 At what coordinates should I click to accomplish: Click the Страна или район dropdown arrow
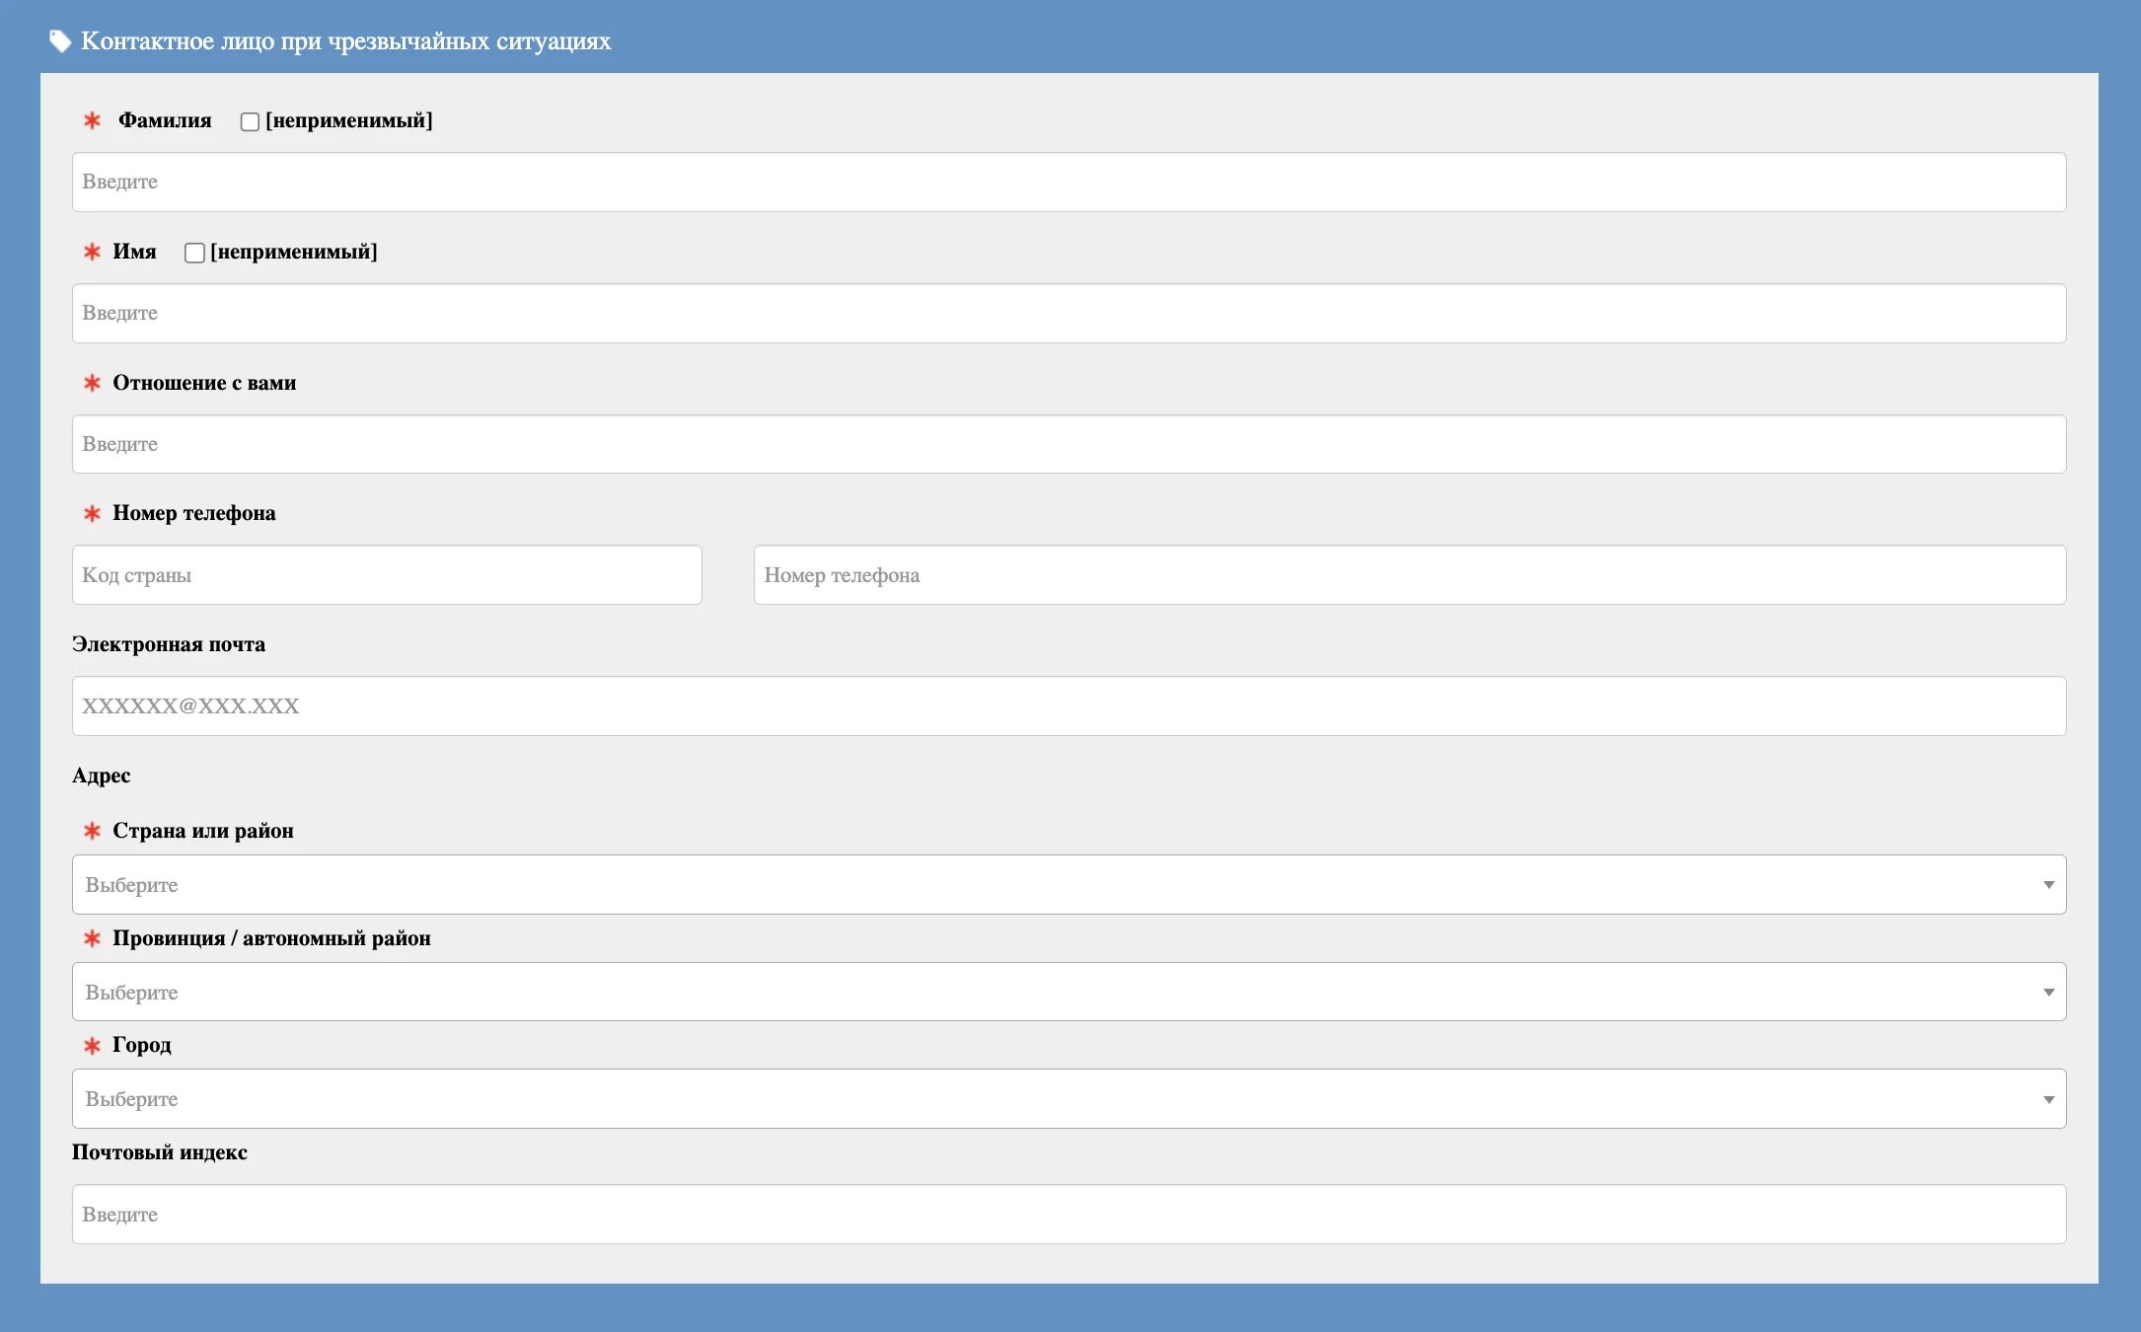click(2048, 885)
